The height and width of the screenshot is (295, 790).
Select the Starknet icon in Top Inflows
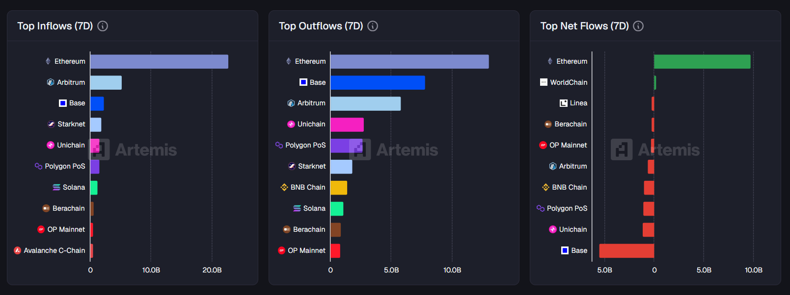(51, 124)
